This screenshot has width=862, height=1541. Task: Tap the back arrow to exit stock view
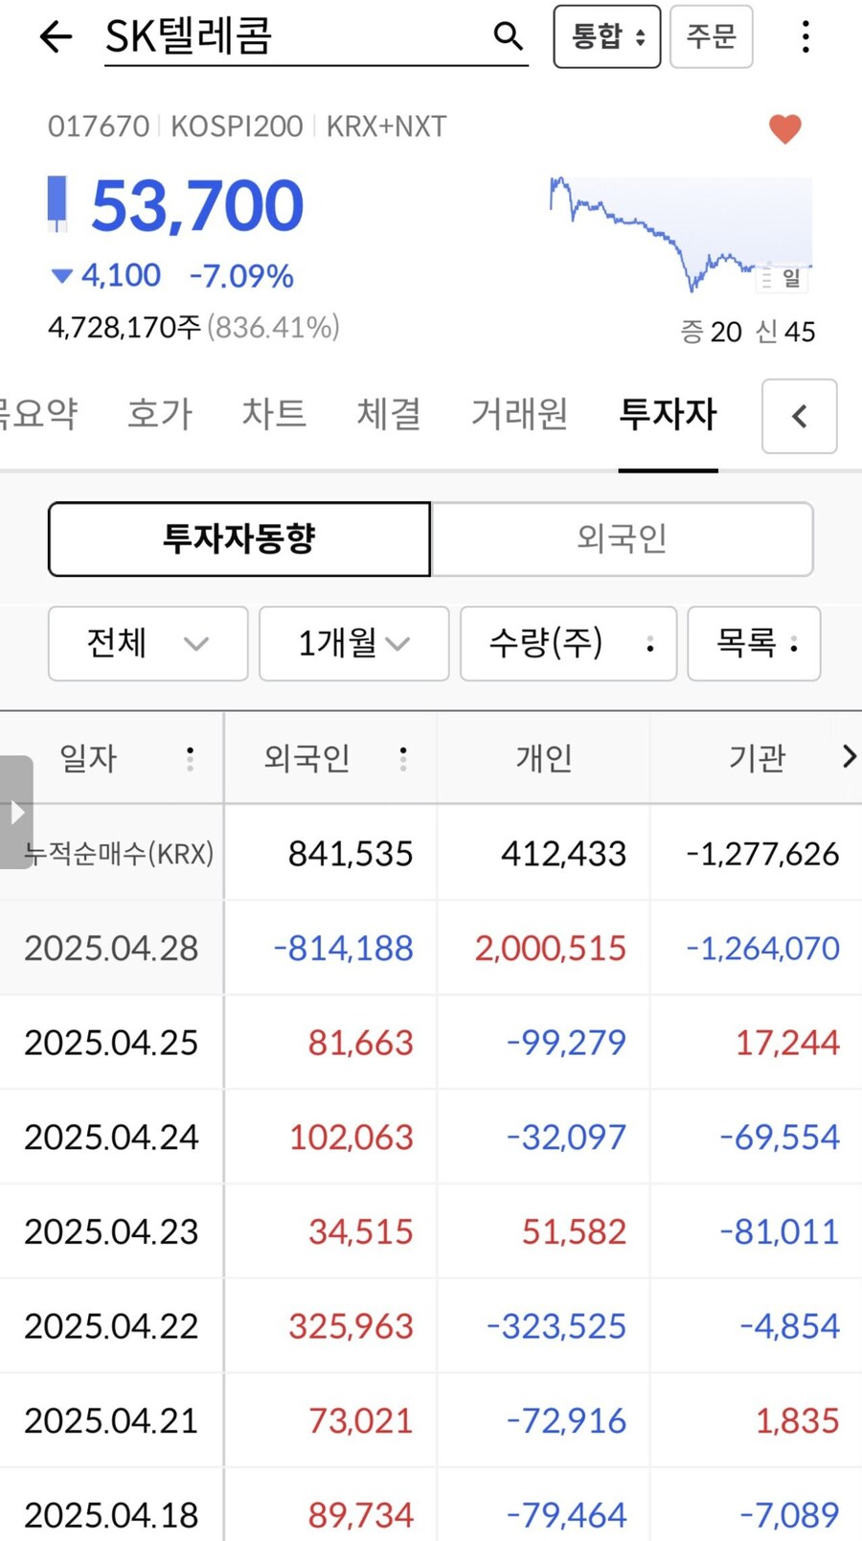[55, 36]
